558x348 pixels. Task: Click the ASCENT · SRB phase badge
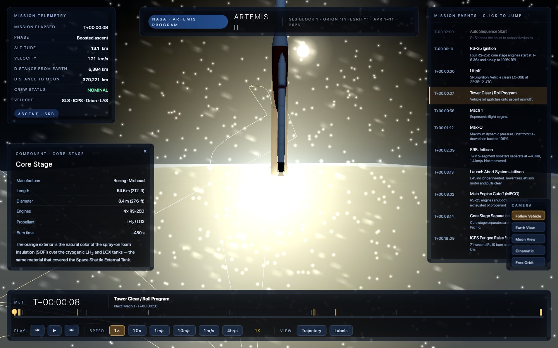click(36, 114)
